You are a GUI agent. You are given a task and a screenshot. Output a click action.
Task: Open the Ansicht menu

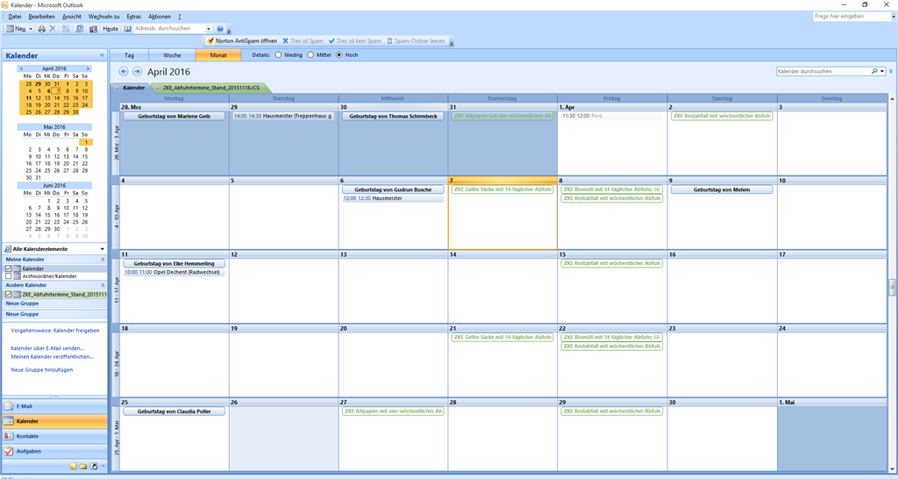point(72,17)
